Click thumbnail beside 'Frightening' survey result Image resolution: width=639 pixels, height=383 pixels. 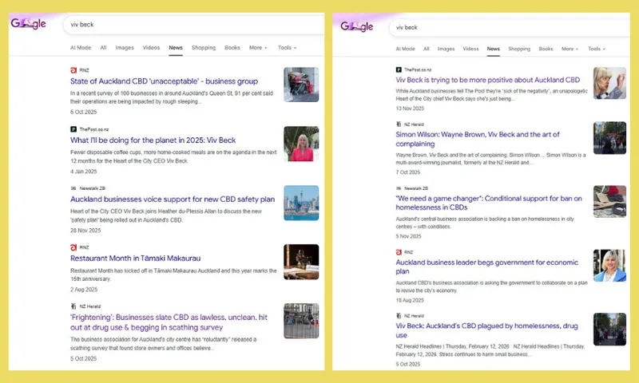(x=301, y=321)
